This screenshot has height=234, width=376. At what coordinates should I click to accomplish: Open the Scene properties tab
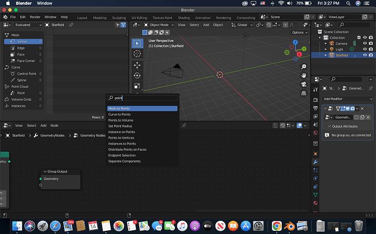click(316, 124)
